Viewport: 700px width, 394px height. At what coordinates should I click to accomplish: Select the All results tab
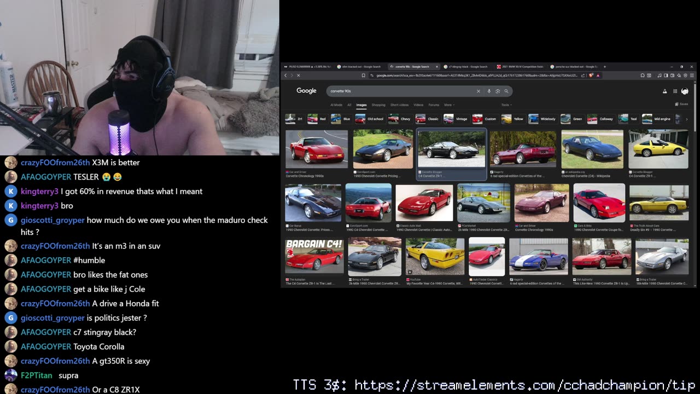349,105
